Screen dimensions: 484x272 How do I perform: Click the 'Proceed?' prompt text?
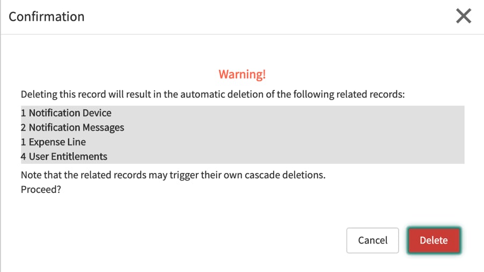coord(41,190)
